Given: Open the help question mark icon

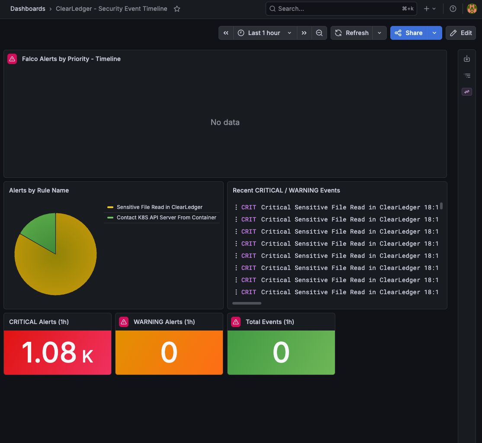Looking at the screenshot, I should point(453,9).
